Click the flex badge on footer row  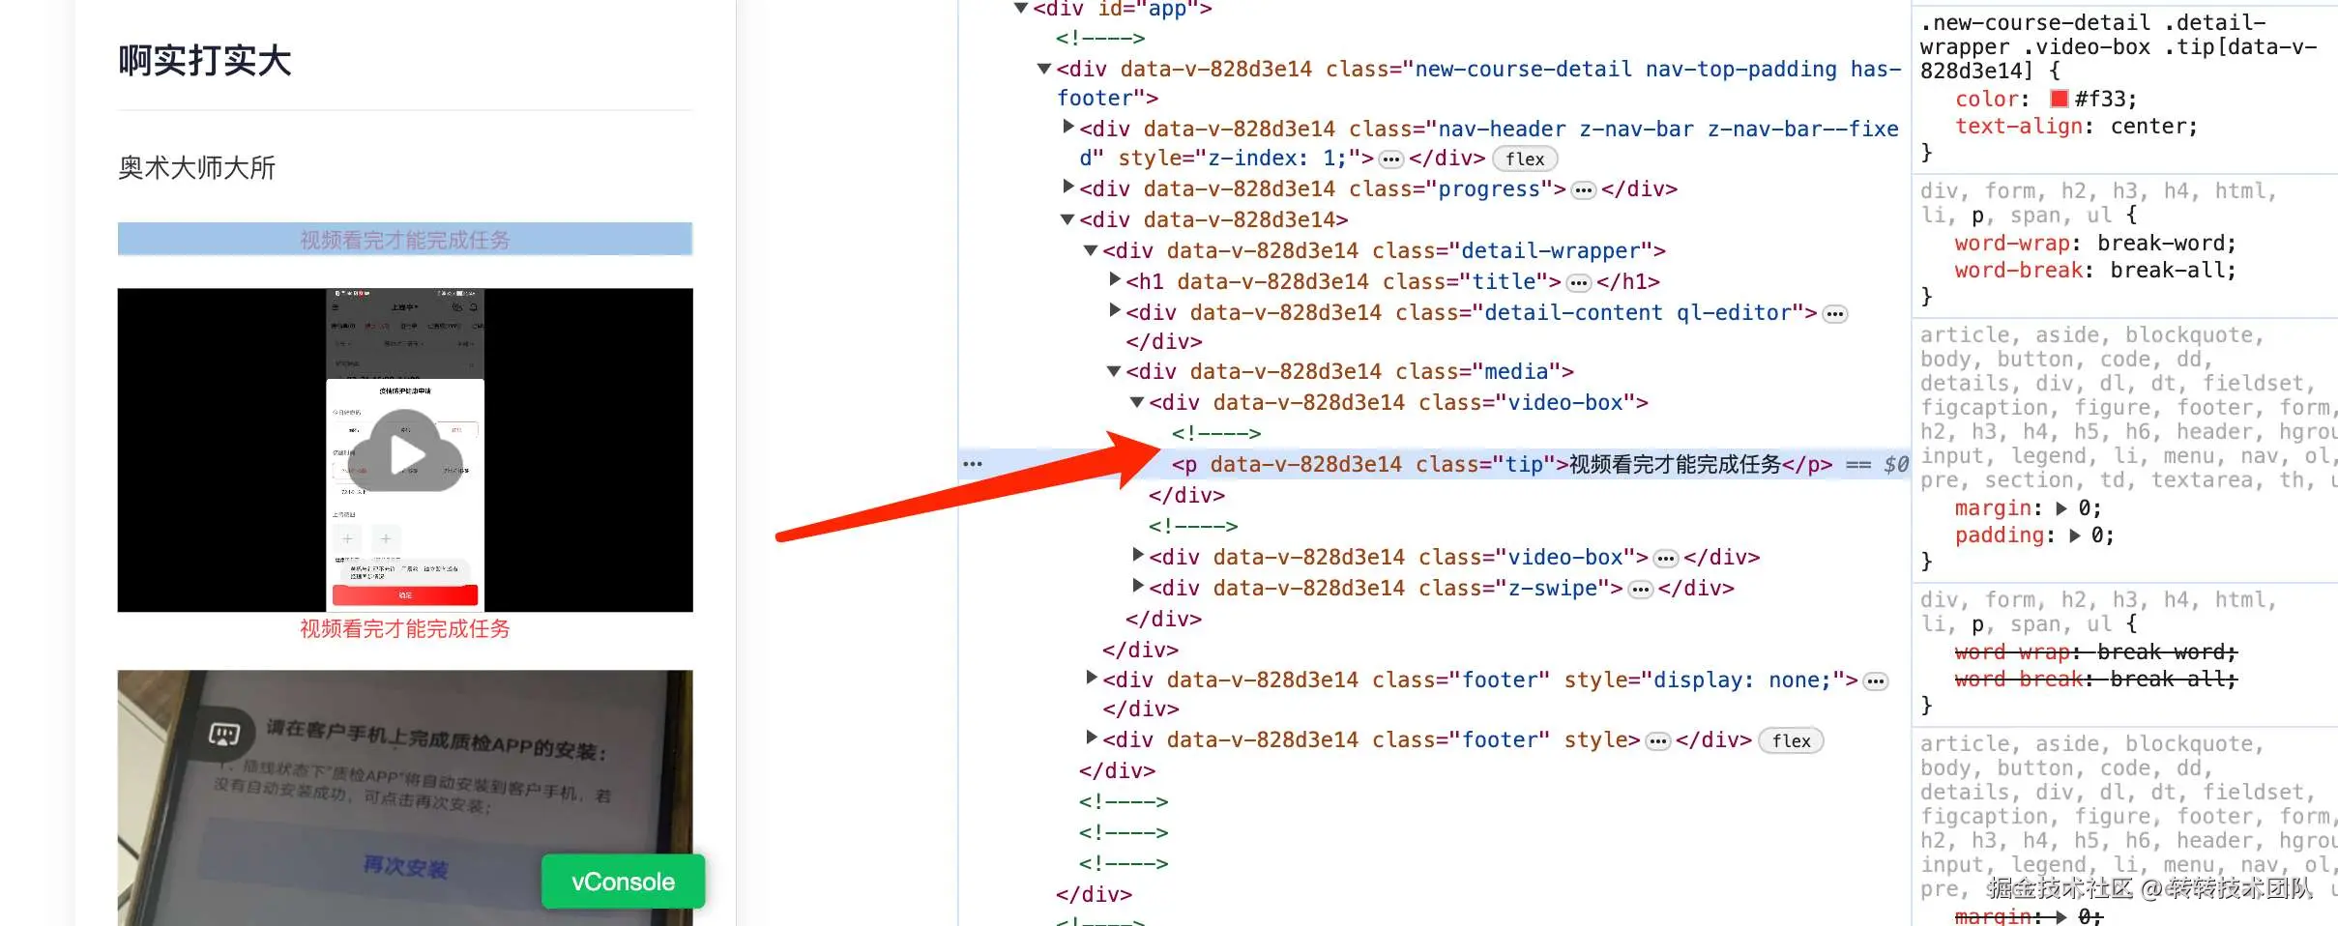point(1791,740)
